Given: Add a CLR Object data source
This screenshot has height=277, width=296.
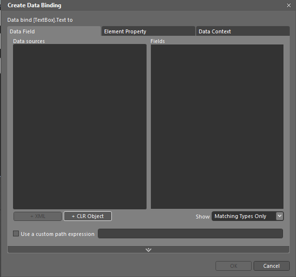Looking at the screenshot, I should coord(88,216).
